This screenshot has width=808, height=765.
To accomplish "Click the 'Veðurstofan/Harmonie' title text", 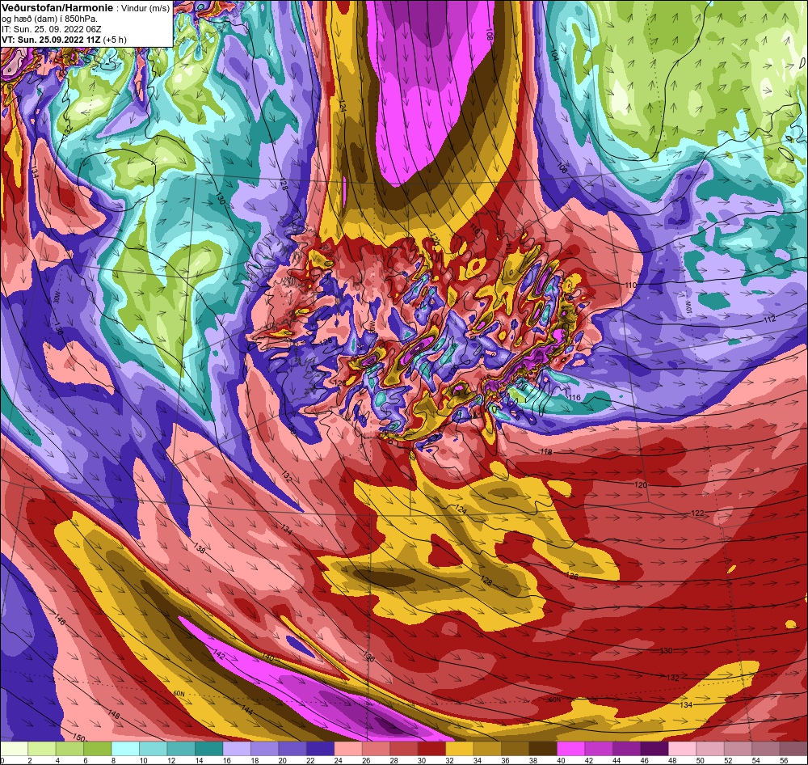I will click(x=57, y=8).
